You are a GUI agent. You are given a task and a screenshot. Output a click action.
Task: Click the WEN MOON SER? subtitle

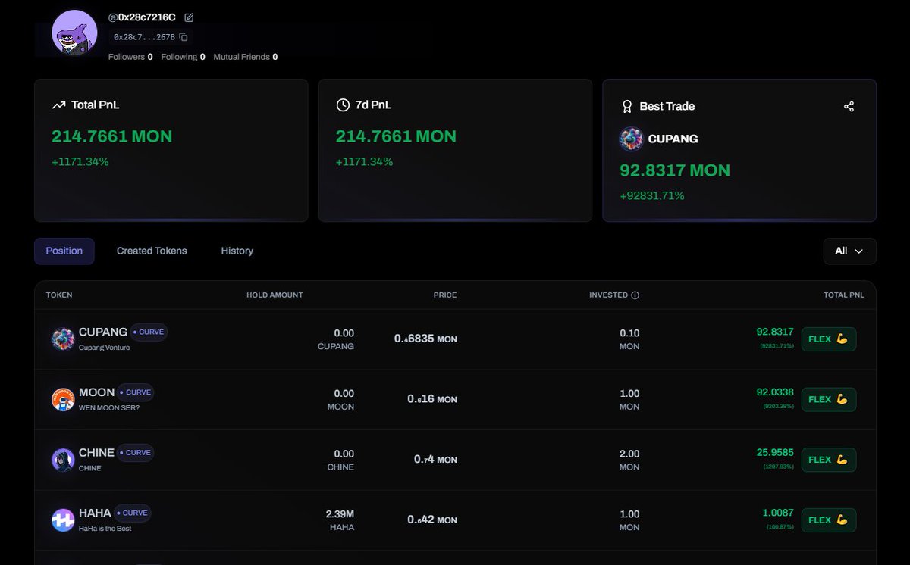(109, 407)
